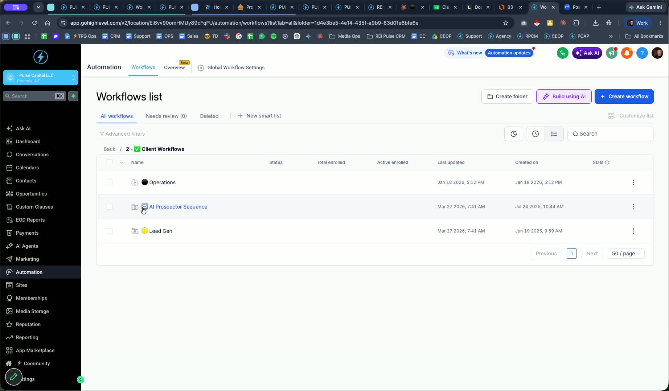Check the Lead Gen row checkbox

point(110,231)
